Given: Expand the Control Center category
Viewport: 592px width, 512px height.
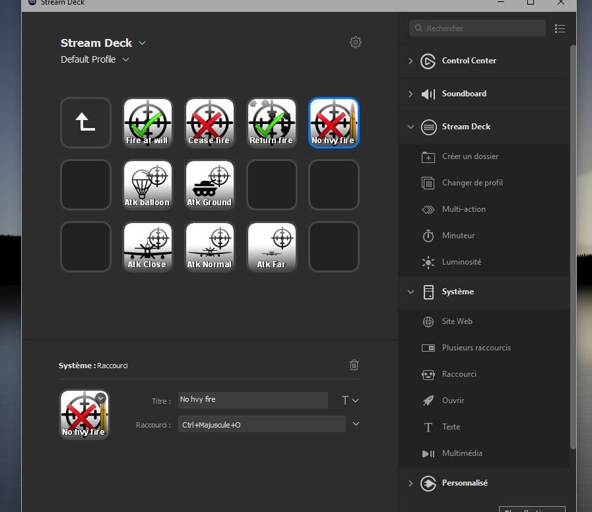Looking at the screenshot, I should pyautogui.click(x=411, y=61).
